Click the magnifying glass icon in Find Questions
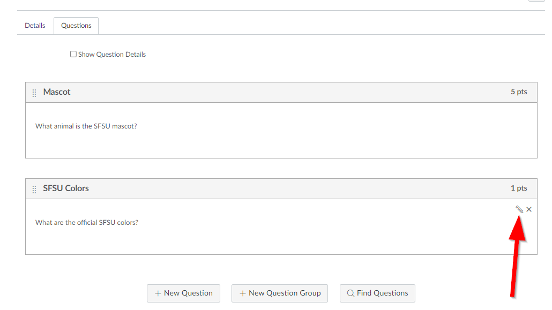This screenshot has height=310, width=552. tap(350, 293)
